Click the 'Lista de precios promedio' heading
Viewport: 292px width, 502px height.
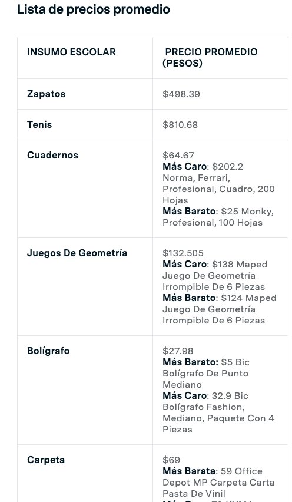tap(94, 9)
